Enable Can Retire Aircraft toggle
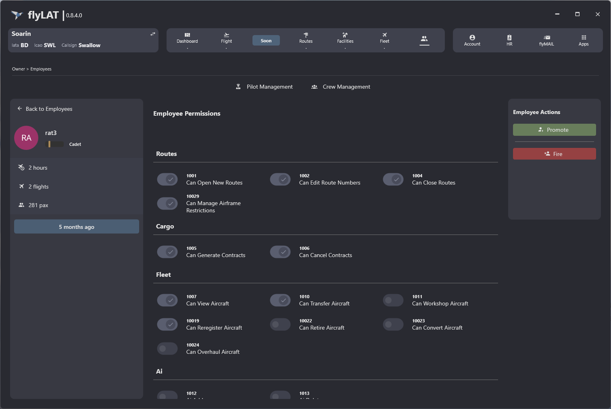Screen dimensions: 611x409 (x=280, y=324)
